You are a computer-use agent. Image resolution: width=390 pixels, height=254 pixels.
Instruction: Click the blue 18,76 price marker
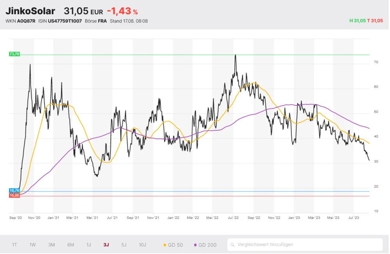click(x=14, y=190)
